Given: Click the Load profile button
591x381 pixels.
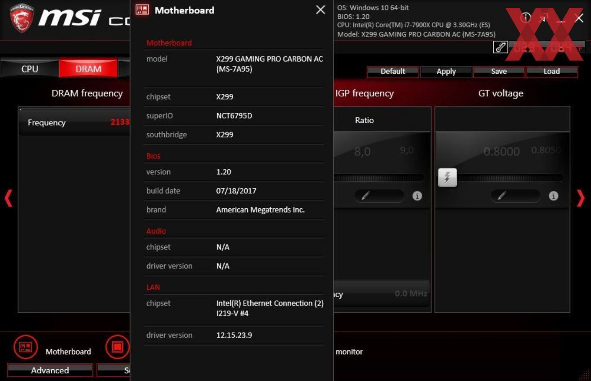Looking at the screenshot, I should [x=552, y=72].
